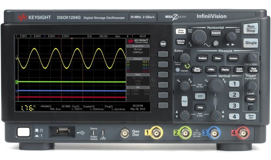Toggle channel 2 with the 2 key

[234, 95]
